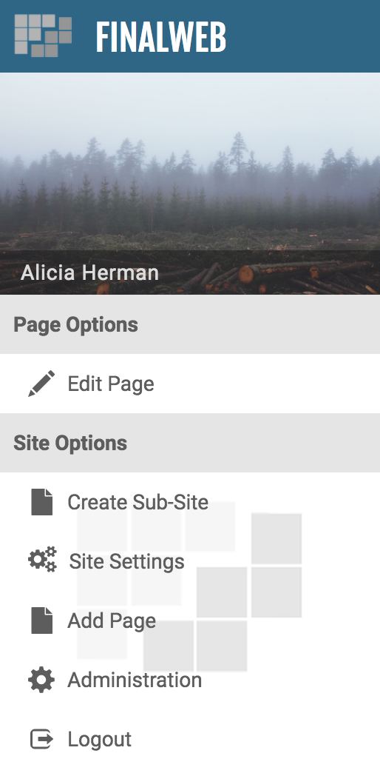Viewport: 380px width, 776px height.
Task: Collapse the Page Options section header
Action: click(x=190, y=324)
